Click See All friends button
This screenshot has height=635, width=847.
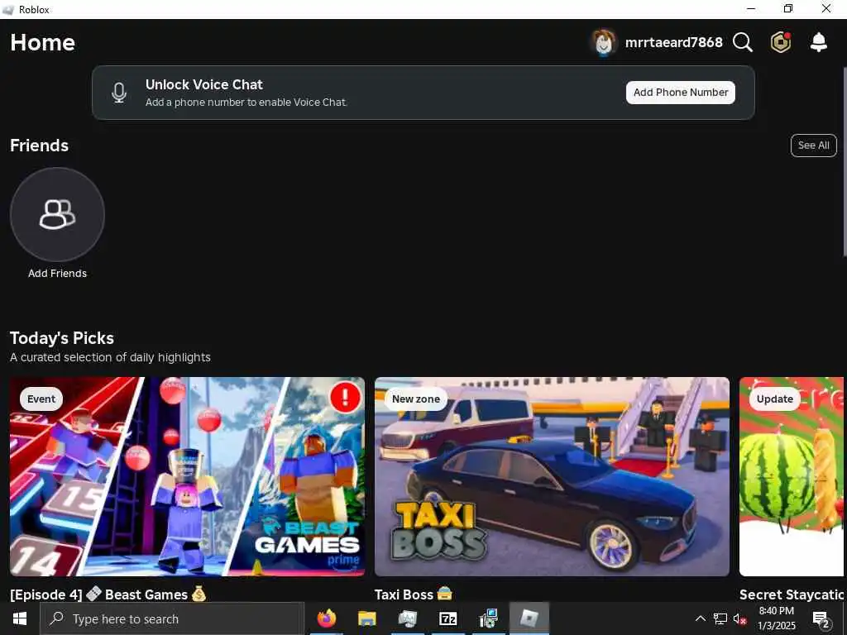814,146
